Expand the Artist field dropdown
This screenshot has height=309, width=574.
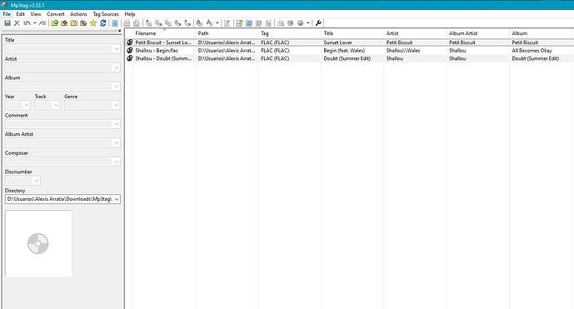coord(117,67)
